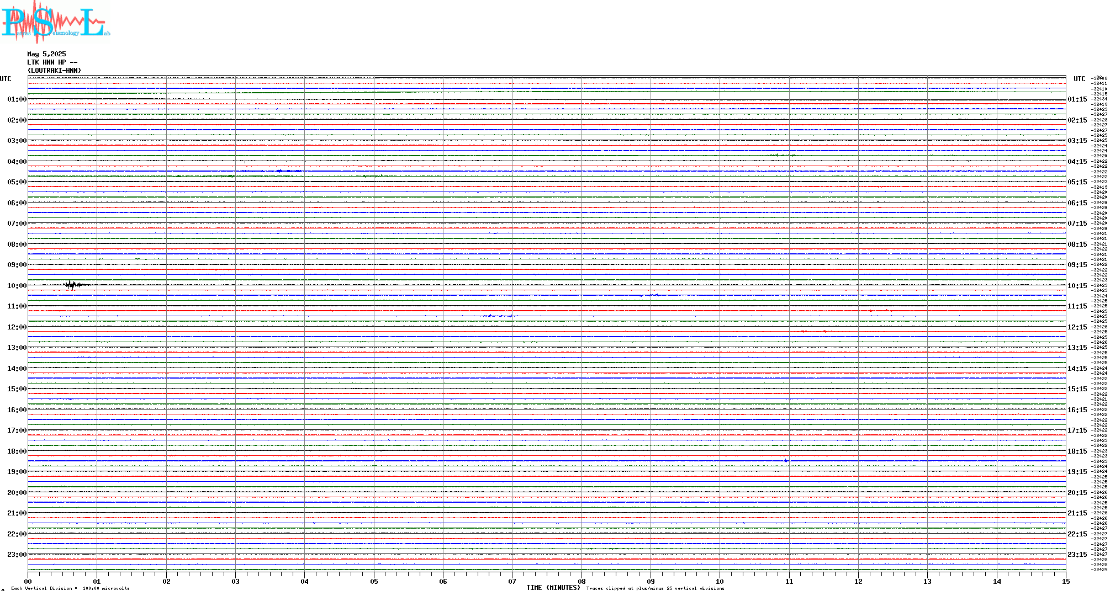Screen dimensions: 1110x596
Task: Click the 04 minute axis label
Action: pyautogui.click(x=305, y=581)
